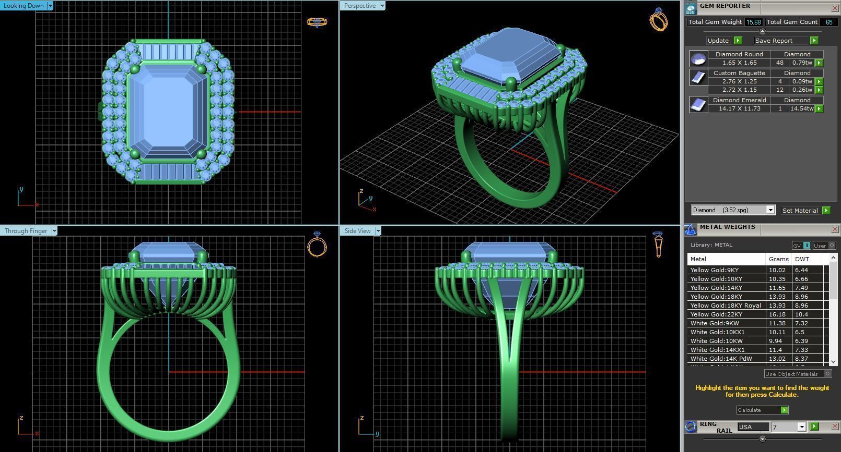Screen dimensions: 841x452
Task: Click the Gem Reporter panel icon
Action: [x=691, y=8]
